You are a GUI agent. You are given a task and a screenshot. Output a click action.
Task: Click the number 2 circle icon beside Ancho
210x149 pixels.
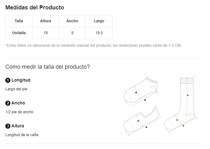click(8, 103)
